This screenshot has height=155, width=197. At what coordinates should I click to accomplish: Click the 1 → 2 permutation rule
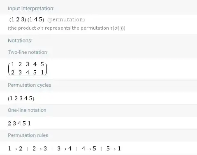click(15, 148)
